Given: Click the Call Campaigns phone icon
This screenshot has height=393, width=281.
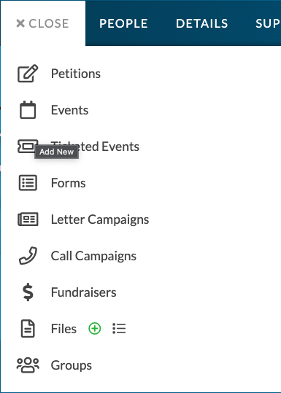Looking at the screenshot, I should pos(28,256).
